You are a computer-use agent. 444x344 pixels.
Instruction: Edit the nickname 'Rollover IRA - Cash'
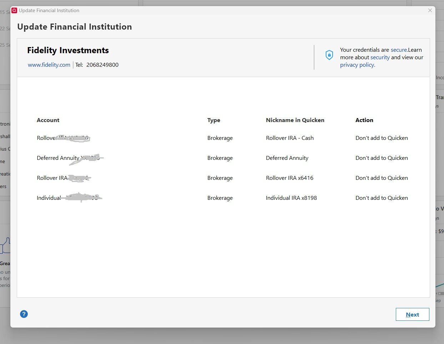[289, 138]
